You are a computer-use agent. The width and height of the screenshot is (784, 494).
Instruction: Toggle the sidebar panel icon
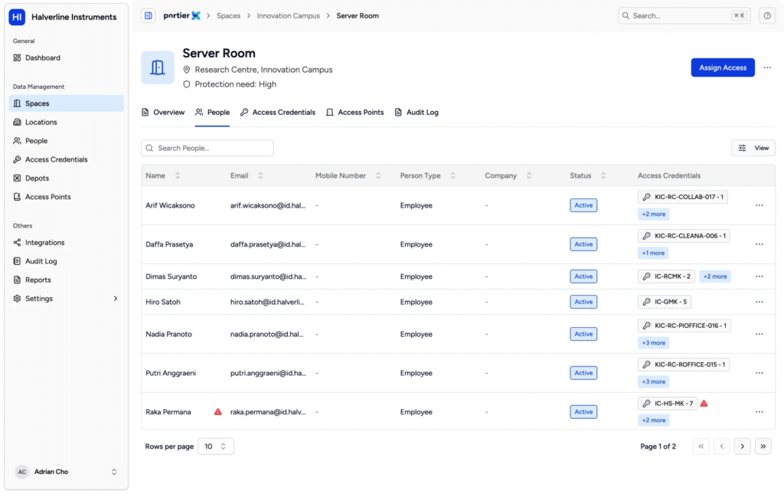(x=148, y=16)
